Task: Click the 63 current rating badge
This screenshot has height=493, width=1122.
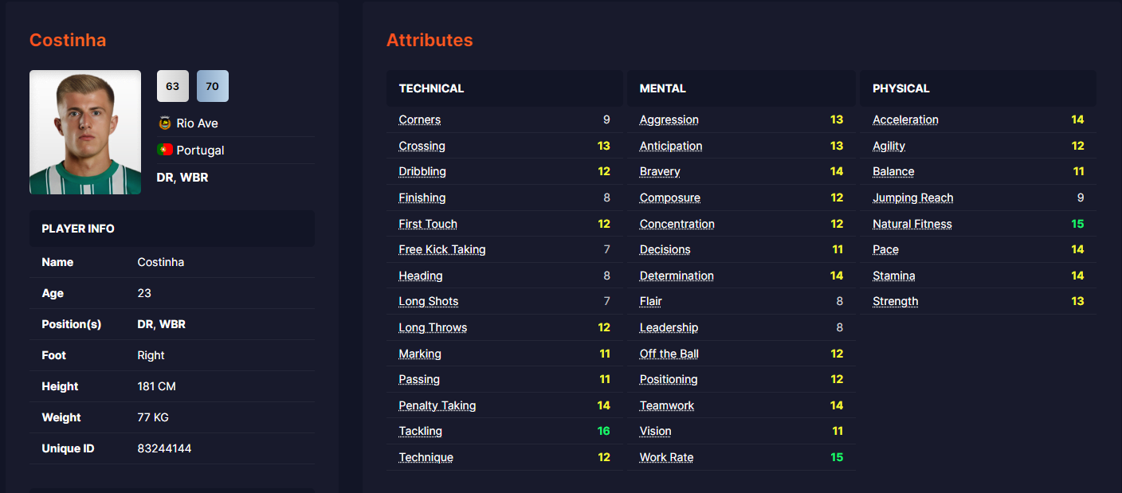Action: [173, 86]
